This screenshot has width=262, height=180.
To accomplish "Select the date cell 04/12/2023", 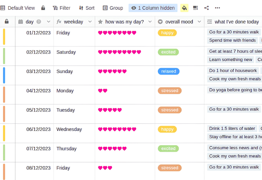I will click(34, 95).
